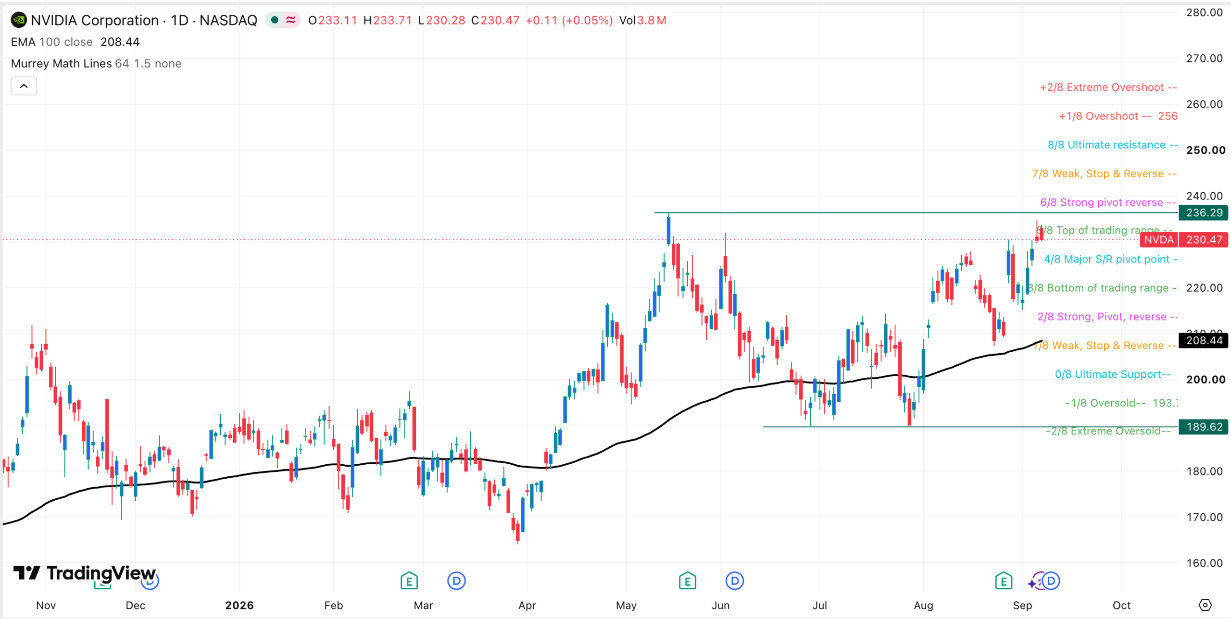Screen dimensions: 1231x619
Task: Select the EMA 100 close legend
Action: coord(52,42)
